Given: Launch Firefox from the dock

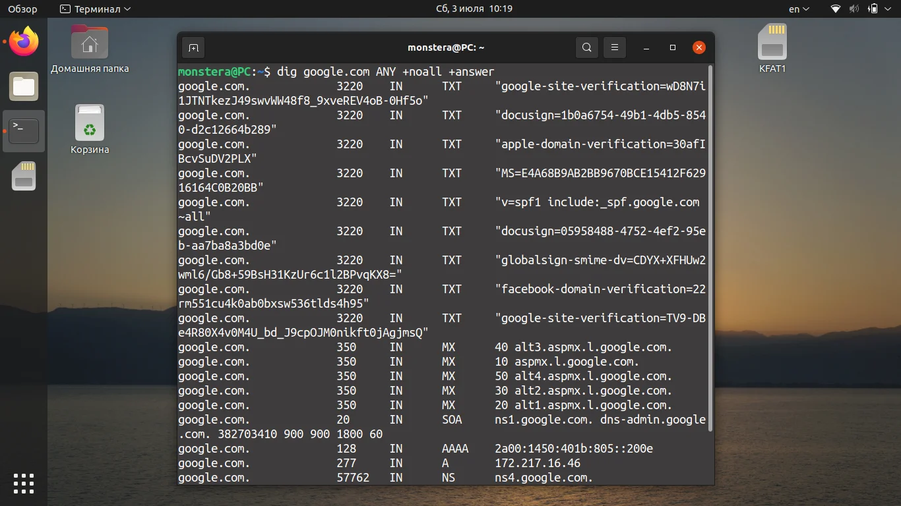Looking at the screenshot, I should coord(24,42).
